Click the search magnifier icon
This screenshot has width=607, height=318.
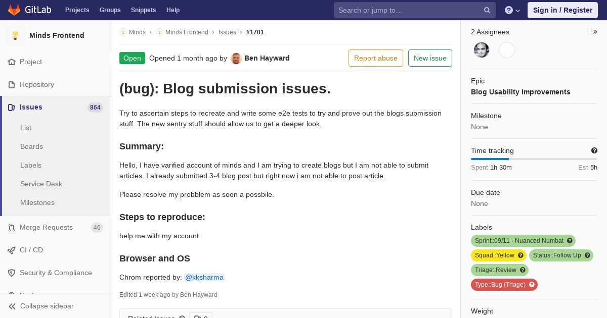point(487,10)
